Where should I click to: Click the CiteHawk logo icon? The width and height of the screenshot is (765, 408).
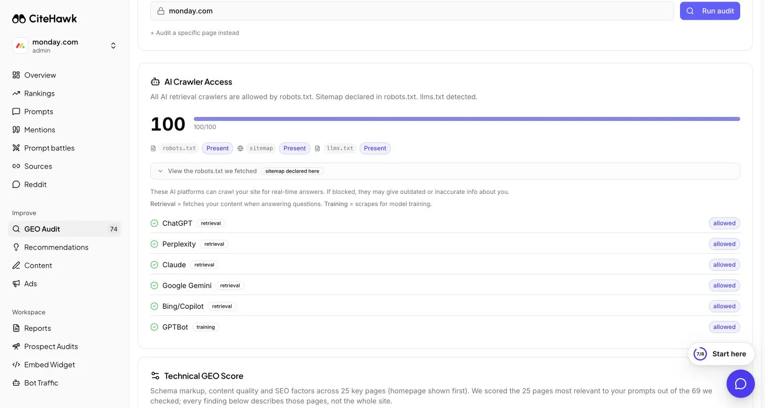pyautogui.click(x=19, y=19)
